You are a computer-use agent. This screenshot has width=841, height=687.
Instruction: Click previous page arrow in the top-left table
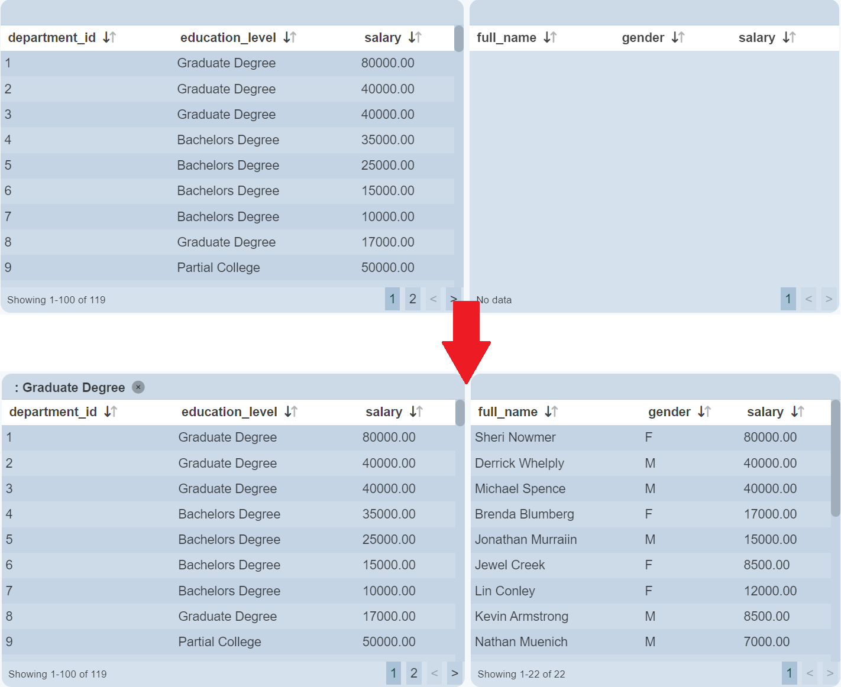click(434, 299)
